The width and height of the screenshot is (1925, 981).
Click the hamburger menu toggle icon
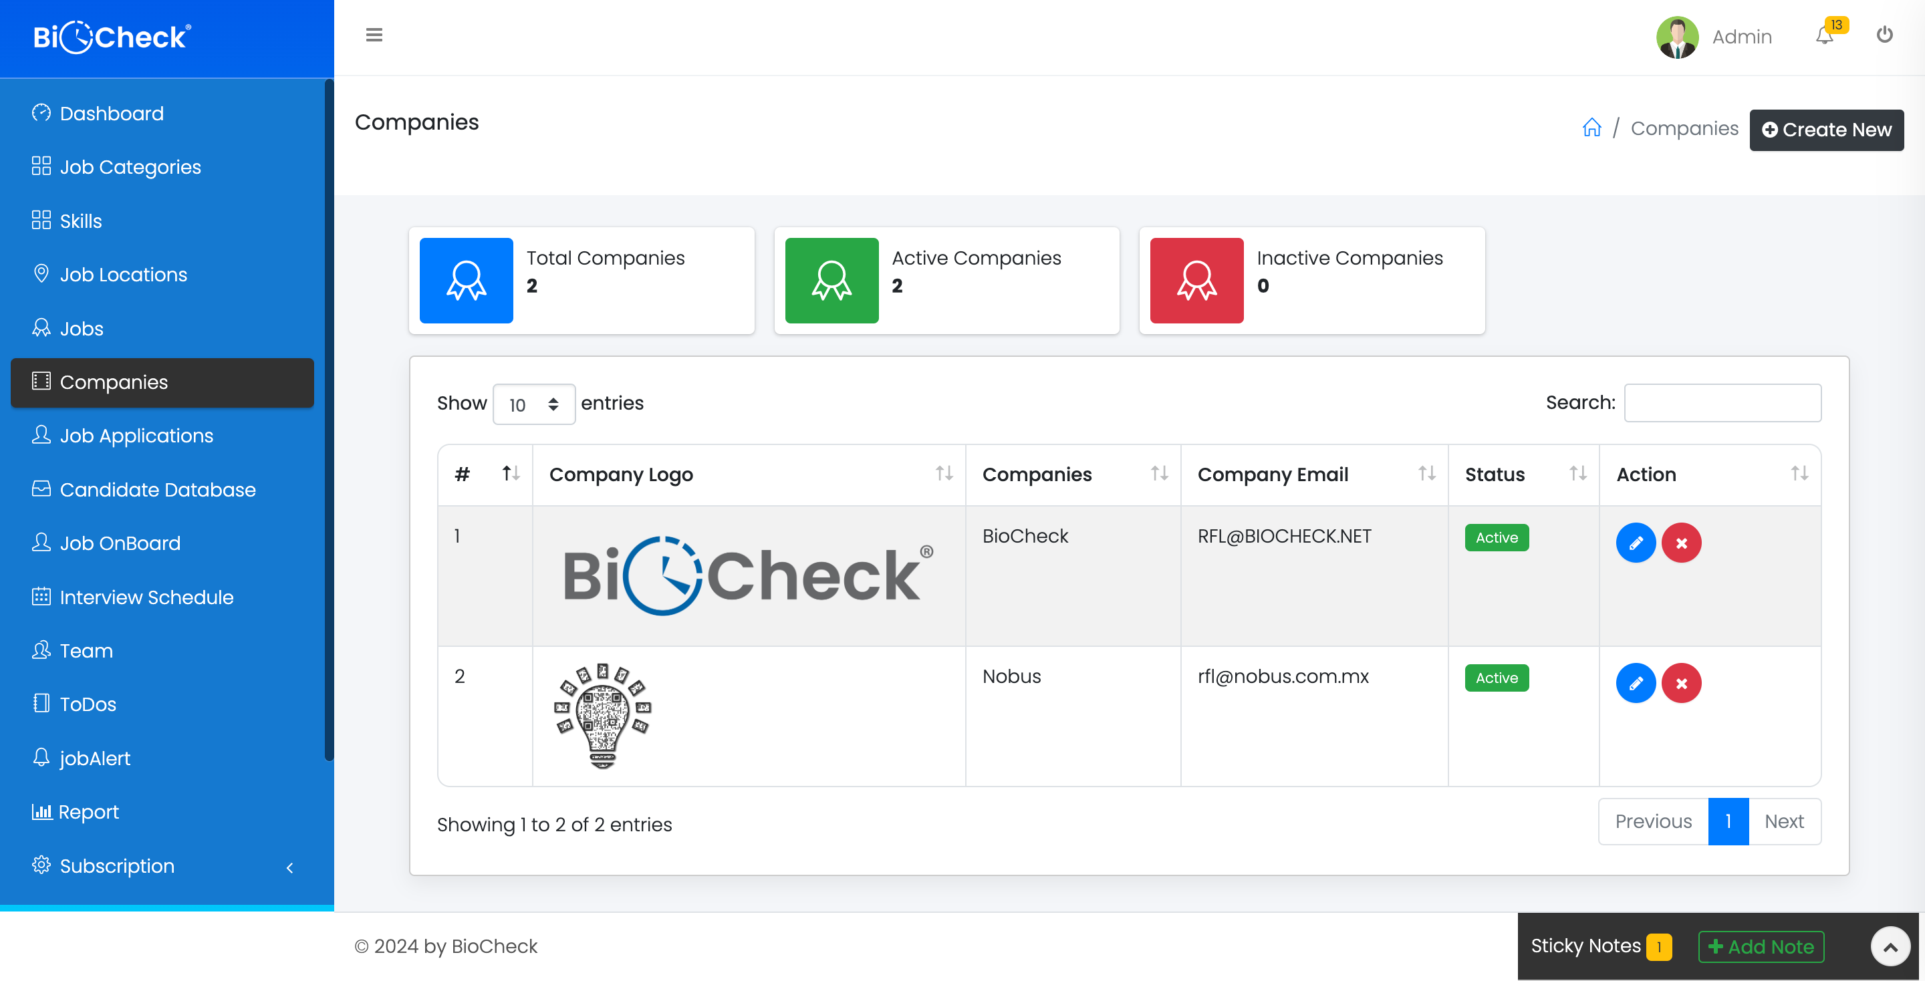point(374,35)
